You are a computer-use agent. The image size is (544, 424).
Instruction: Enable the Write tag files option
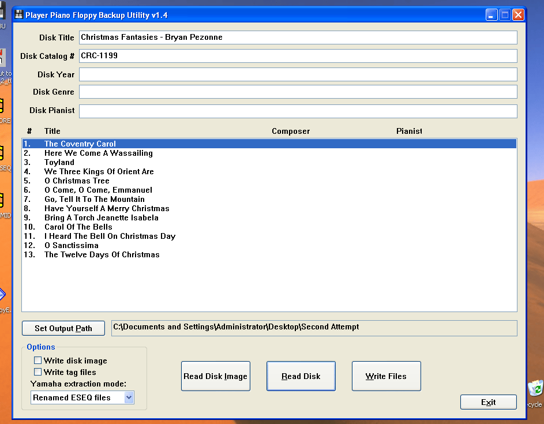pyautogui.click(x=37, y=372)
